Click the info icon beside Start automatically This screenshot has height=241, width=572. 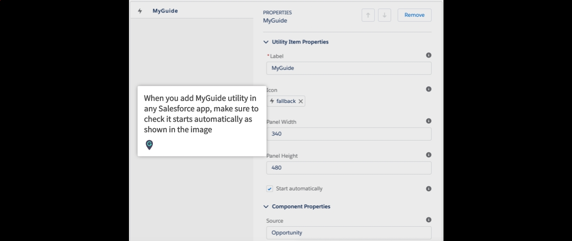click(429, 189)
